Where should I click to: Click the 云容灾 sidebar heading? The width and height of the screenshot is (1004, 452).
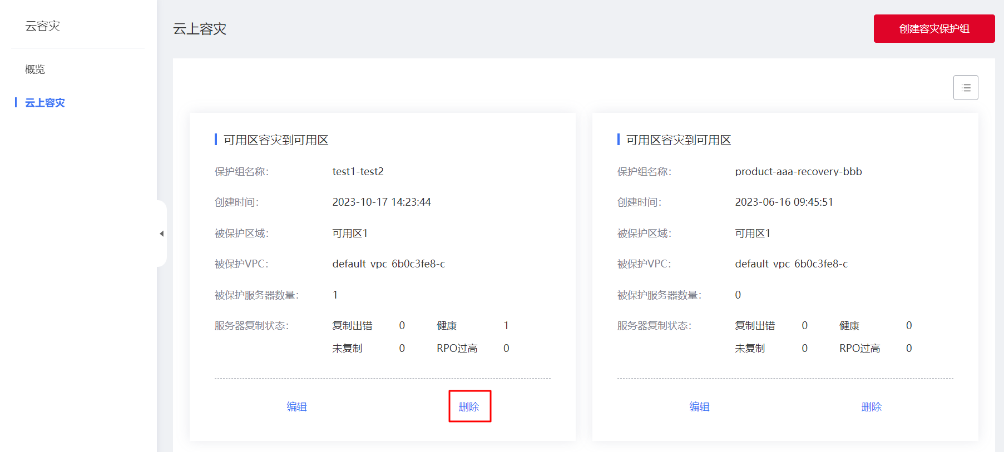coord(43,26)
